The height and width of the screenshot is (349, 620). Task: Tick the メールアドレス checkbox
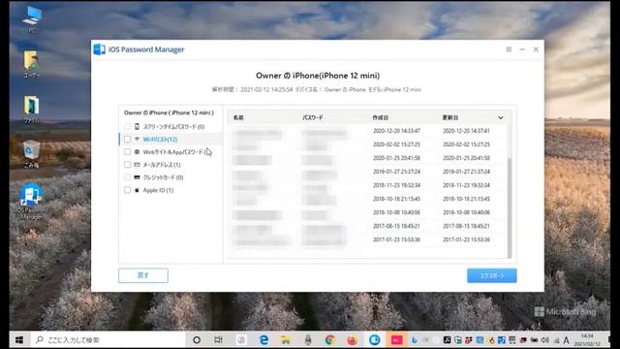point(127,165)
